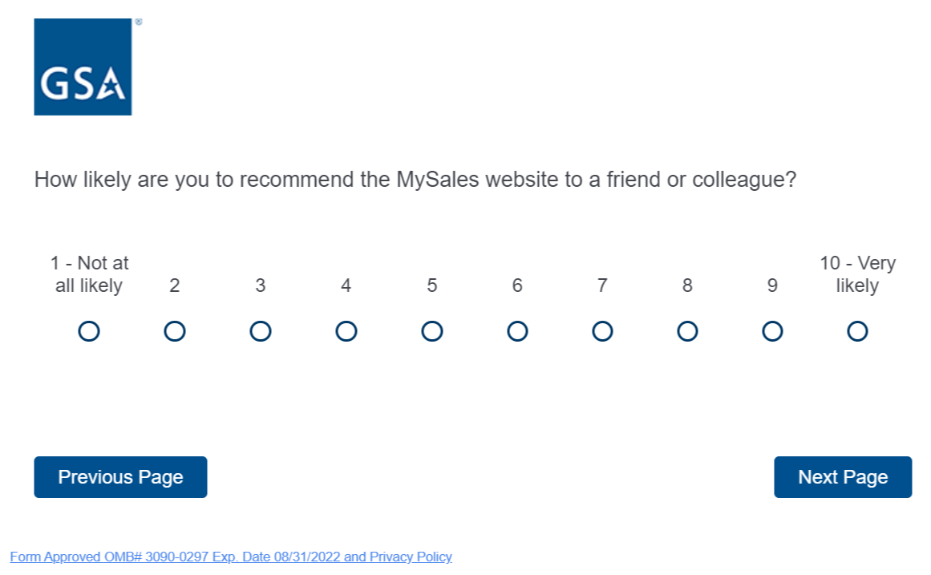The width and height of the screenshot is (931, 575).
Task: Click the number 3 label text
Action: click(261, 285)
